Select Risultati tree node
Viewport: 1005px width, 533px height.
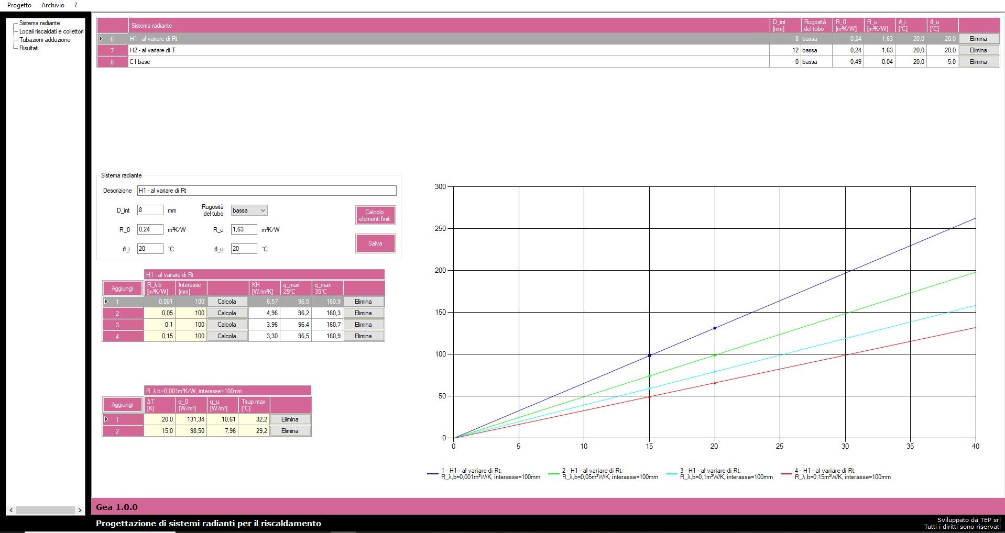point(29,48)
